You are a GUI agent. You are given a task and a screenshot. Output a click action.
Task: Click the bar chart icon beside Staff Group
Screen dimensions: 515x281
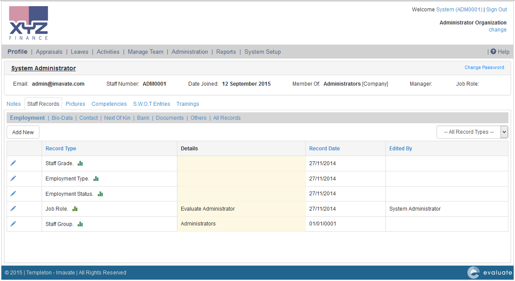(x=80, y=224)
